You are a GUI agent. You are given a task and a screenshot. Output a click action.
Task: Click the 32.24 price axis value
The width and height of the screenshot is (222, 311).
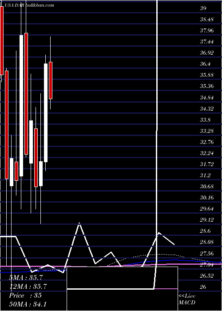click(206, 153)
